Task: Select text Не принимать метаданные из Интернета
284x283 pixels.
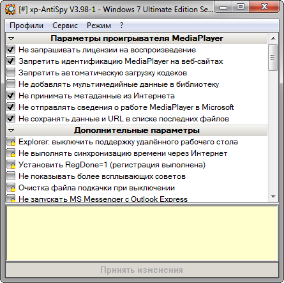Action: (x=96, y=96)
